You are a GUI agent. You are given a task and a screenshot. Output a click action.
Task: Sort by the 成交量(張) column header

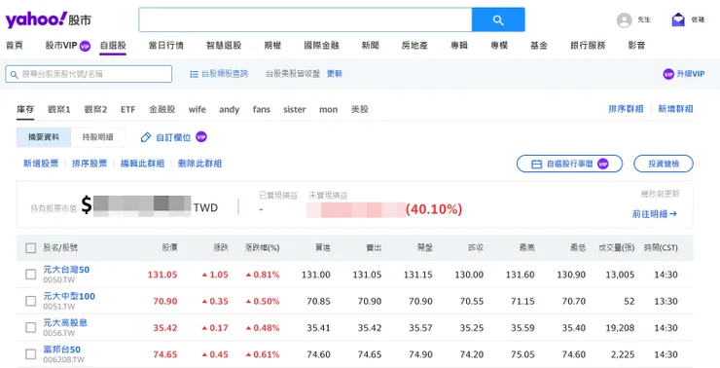click(x=616, y=248)
